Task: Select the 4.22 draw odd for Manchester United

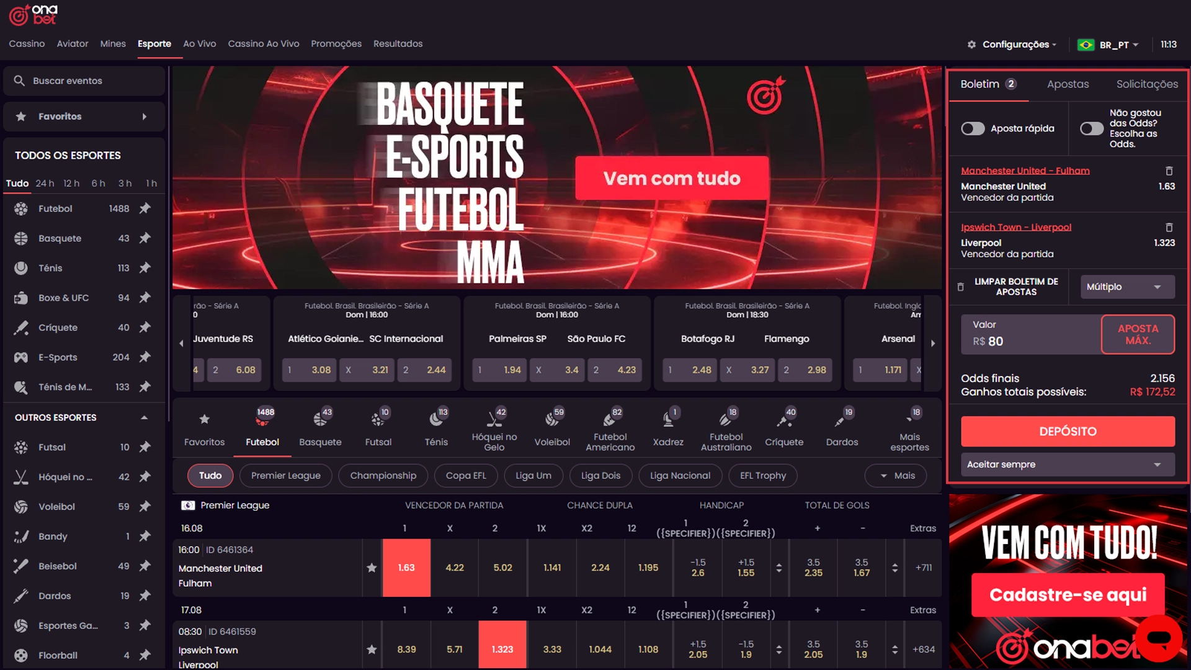Action: pyautogui.click(x=455, y=568)
